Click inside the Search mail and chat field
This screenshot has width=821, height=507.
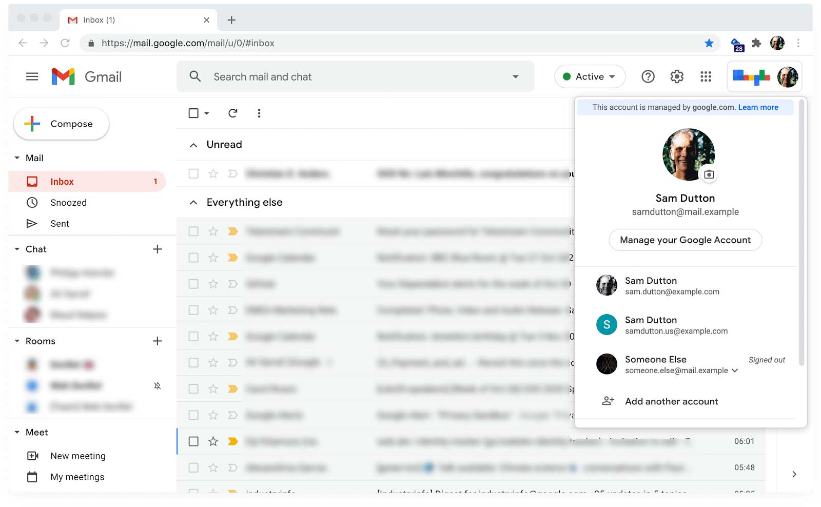(308, 76)
